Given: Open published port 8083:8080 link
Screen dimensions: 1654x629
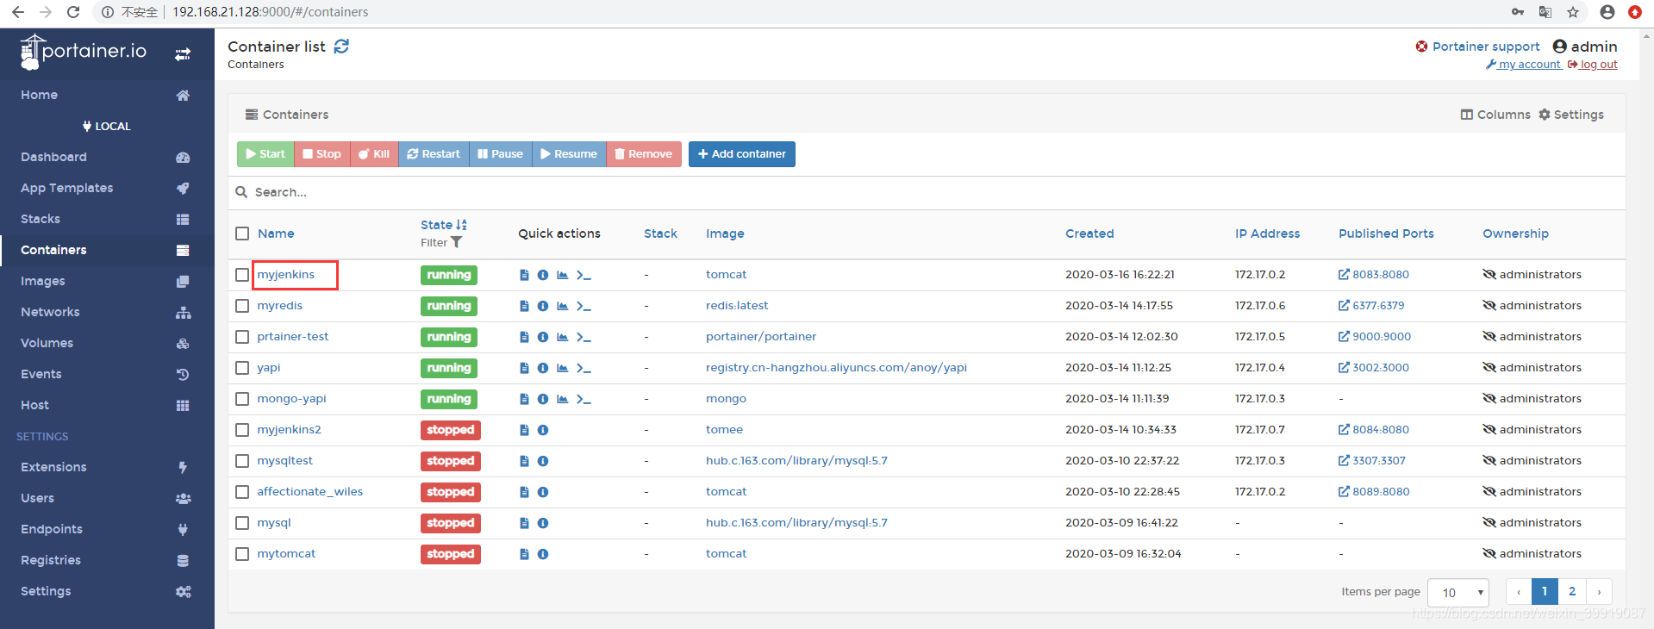Looking at the screenshot, I should [1374, 275].
